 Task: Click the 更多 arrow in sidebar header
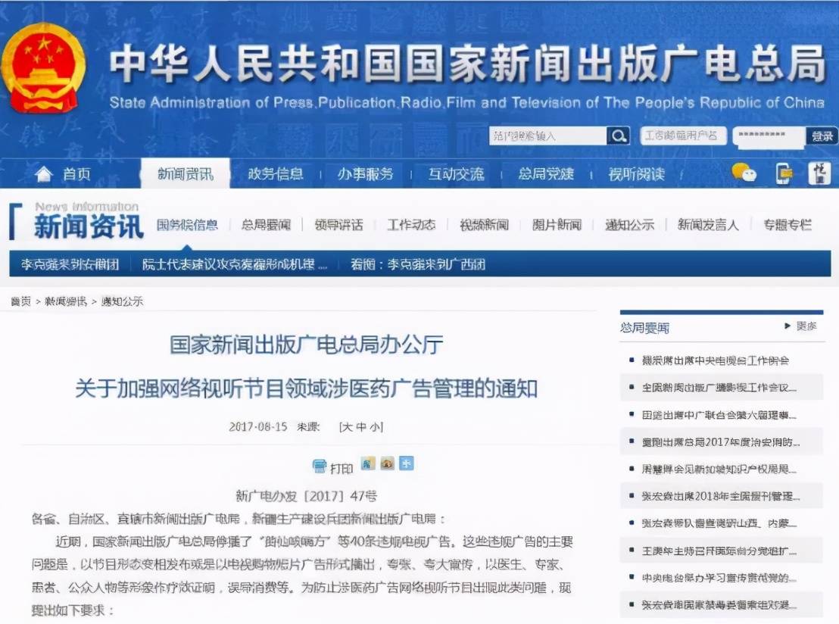[x=787, y=326]
